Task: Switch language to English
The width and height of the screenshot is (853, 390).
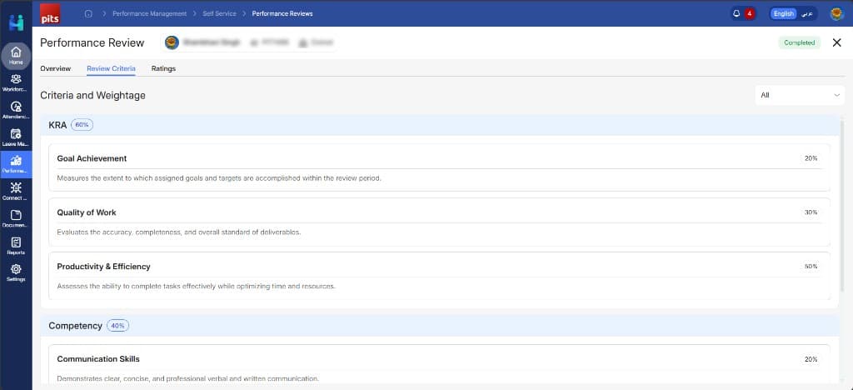Action: point(783,13)
